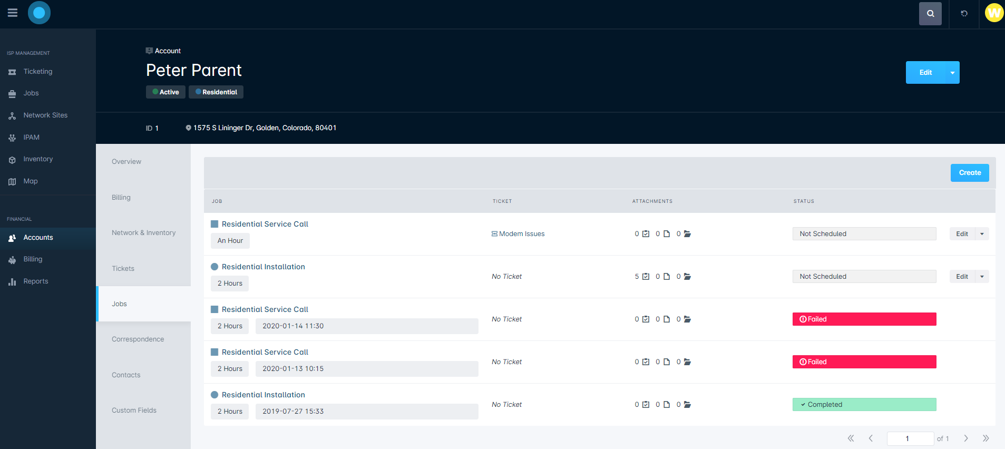This screenshot has height=449, width=1005.
Task: Click the Map sidebar icon
Action: tap(12, 182)
